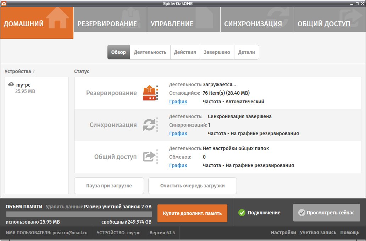366x241 pixels.
Task: Click the gray sync arrows status icon
Action: tap(149, 125)
